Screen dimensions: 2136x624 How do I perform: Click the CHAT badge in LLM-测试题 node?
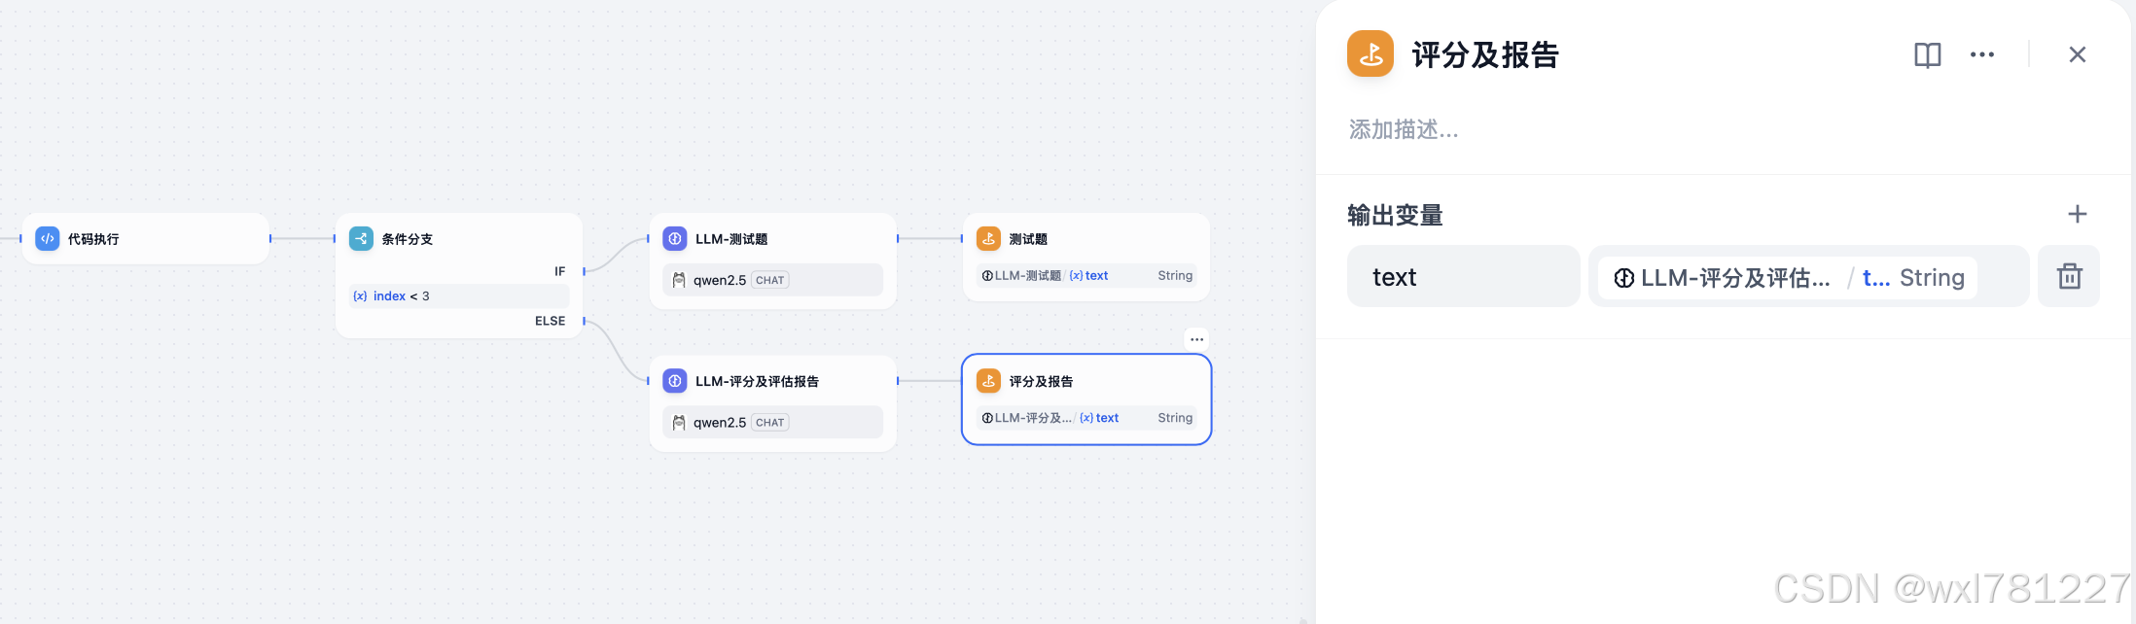(770, 280)
